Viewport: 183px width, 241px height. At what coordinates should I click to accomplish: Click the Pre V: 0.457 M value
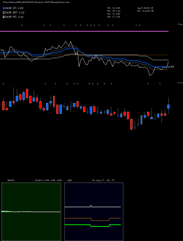(x=145, y=11)
